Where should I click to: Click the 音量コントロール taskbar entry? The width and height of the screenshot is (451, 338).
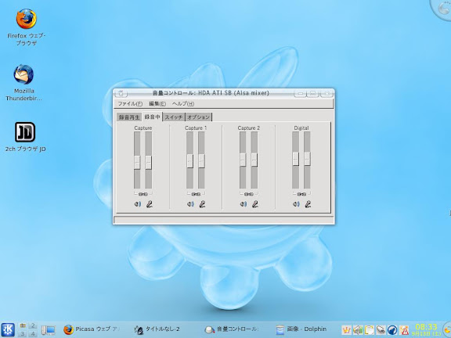pos(232,329)
